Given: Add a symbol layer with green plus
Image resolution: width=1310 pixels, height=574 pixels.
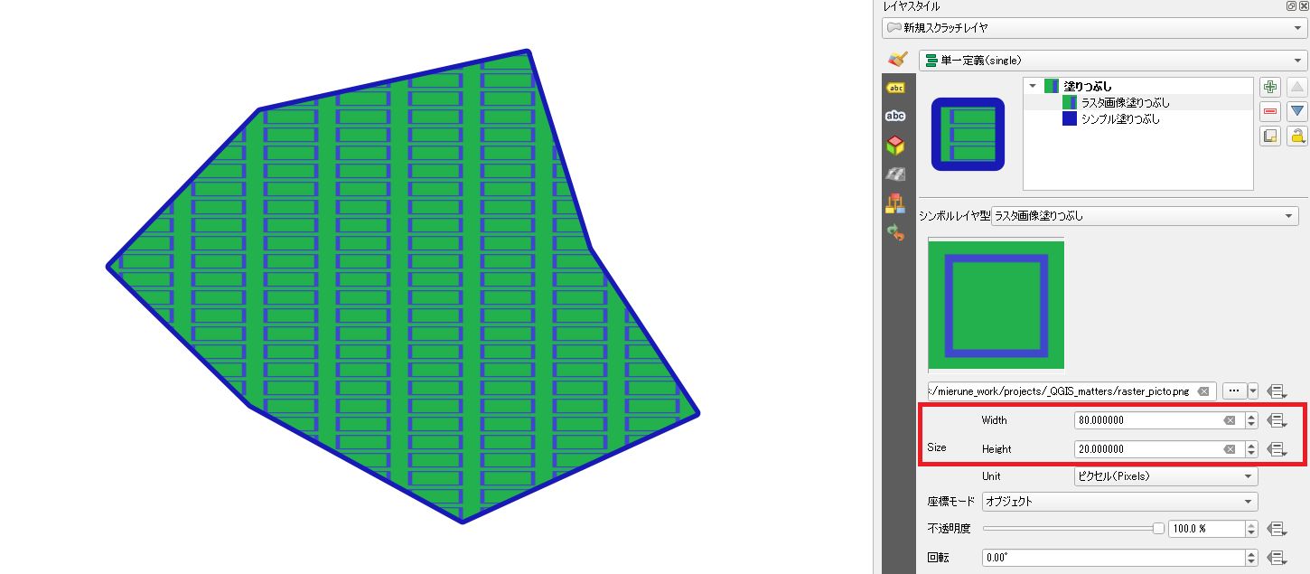Looking at the screenshot, I should [x=1270, y=88].
